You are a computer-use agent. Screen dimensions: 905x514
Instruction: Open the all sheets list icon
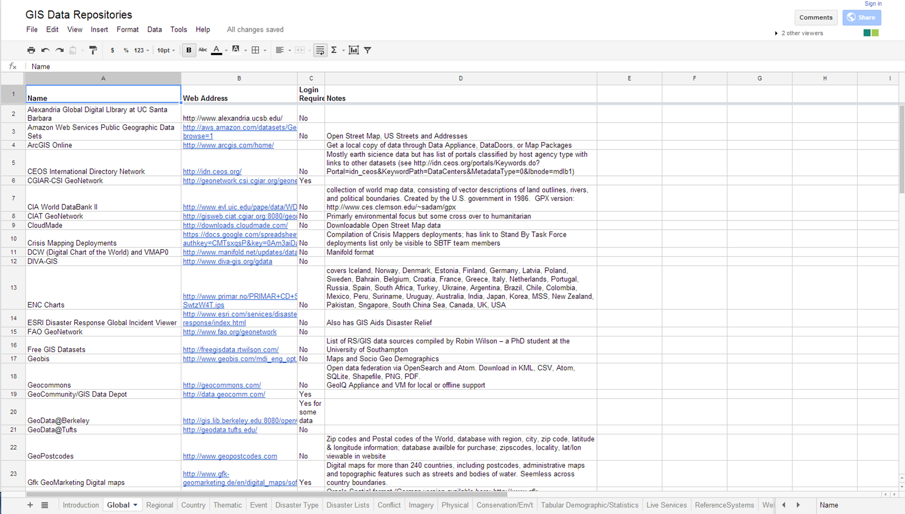pyautogui.click(x=45, y=505)
